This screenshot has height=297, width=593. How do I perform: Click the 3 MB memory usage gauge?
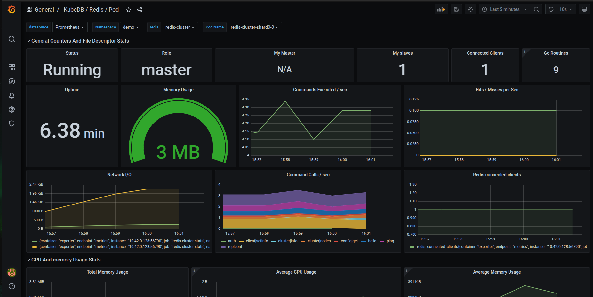coord(178,131)
